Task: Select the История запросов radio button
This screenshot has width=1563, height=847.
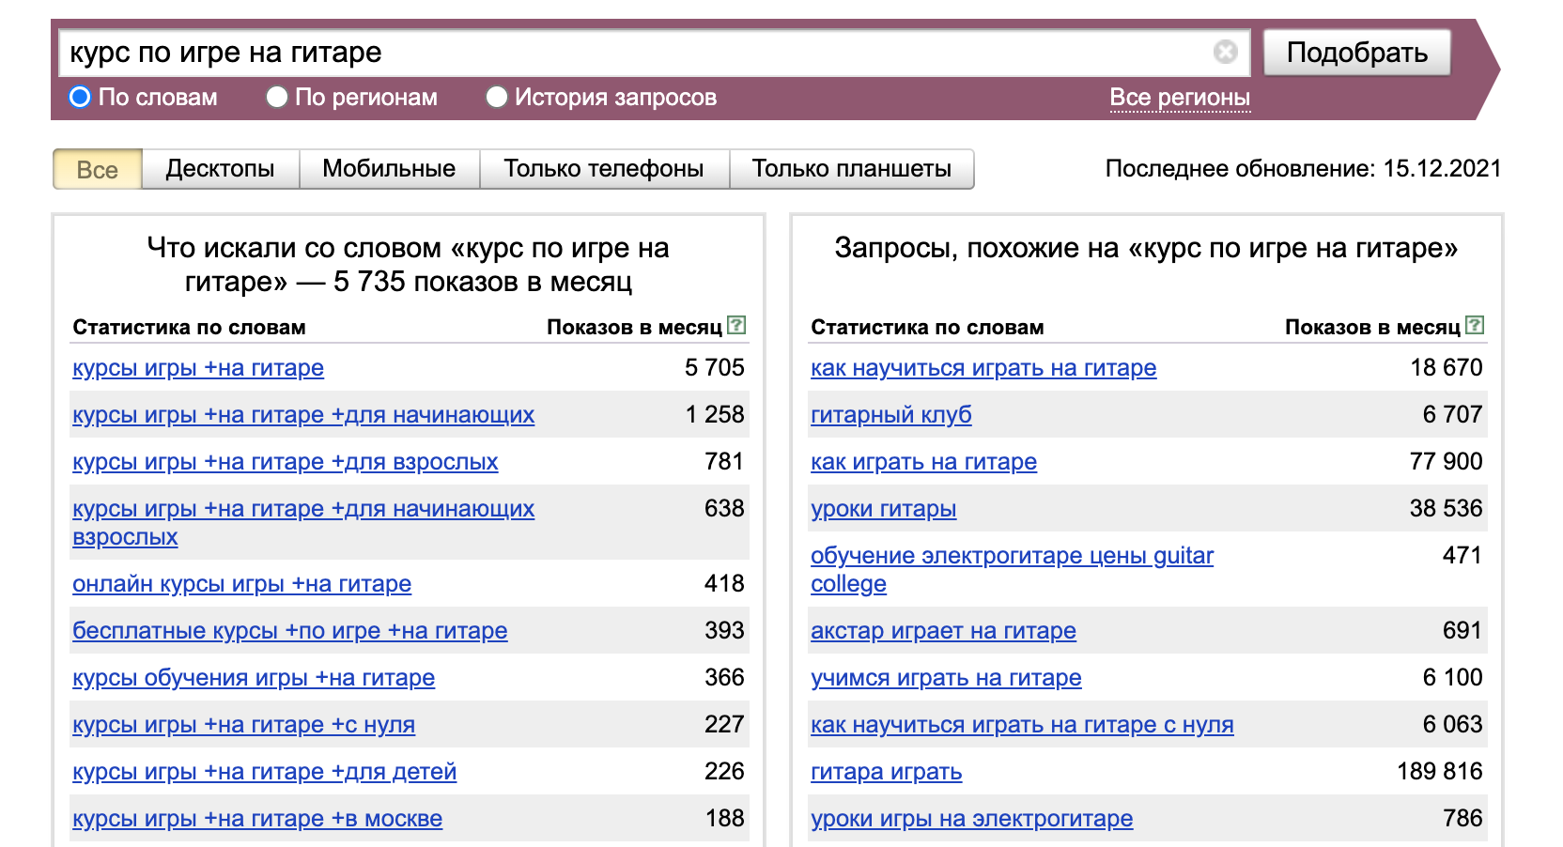Action: pyautogui.click(x=496, y=97)
